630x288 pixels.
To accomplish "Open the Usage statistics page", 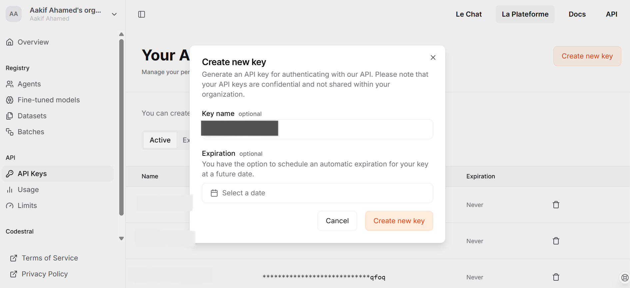I will [x=28, y=189].
